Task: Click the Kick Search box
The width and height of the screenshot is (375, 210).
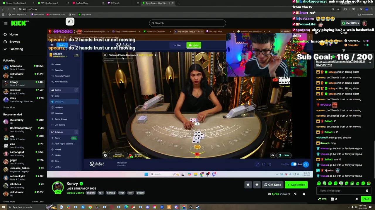Action: 187,23
